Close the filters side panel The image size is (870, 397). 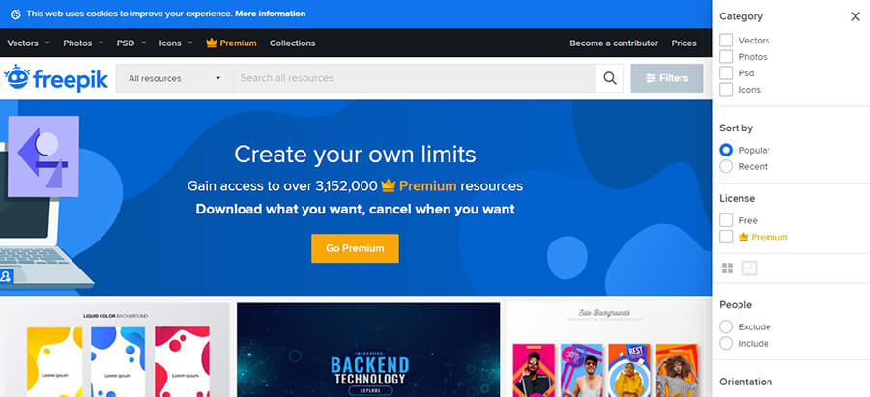855,16
